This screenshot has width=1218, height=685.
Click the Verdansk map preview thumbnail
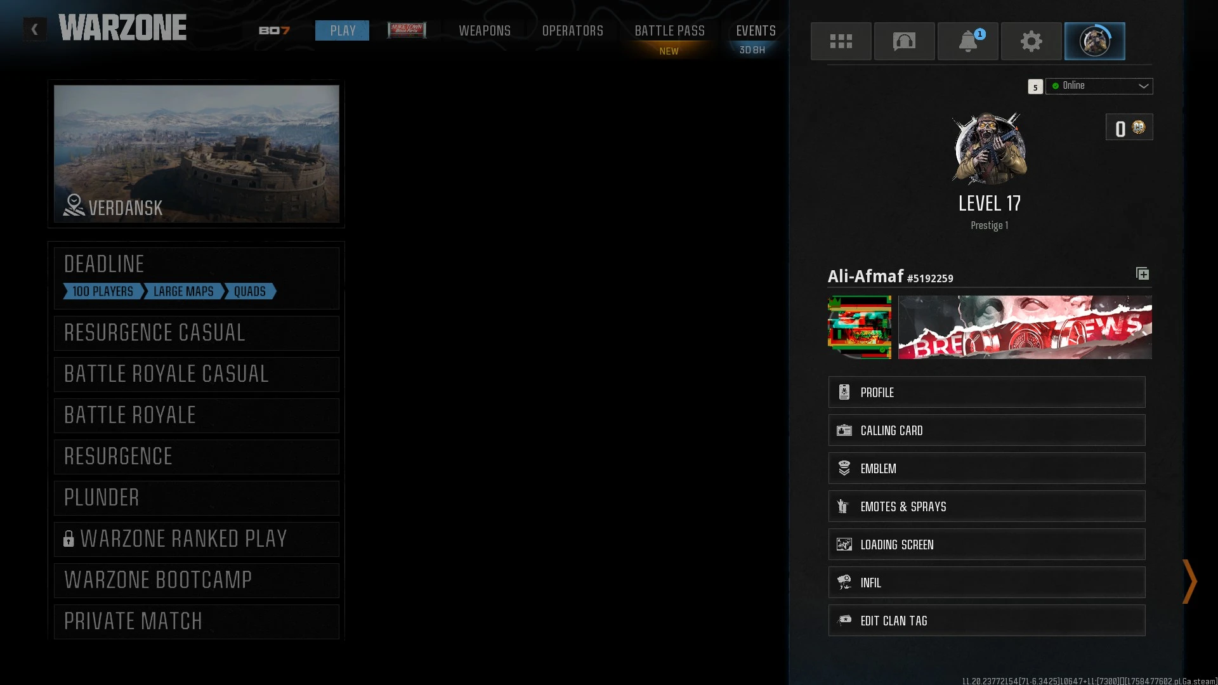[x=197, y=153]
